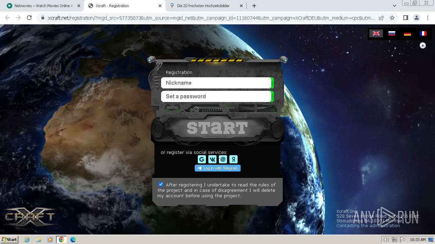Expand the tab search dropdown

click(x=394, y=6)
